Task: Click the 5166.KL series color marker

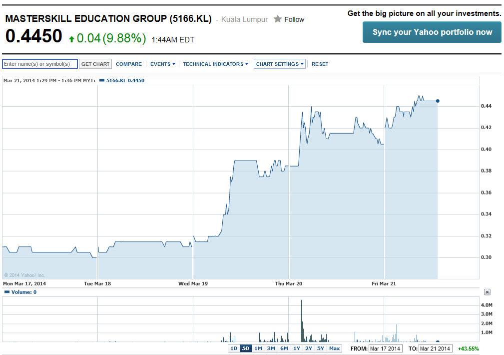Action: pos(102,80)
